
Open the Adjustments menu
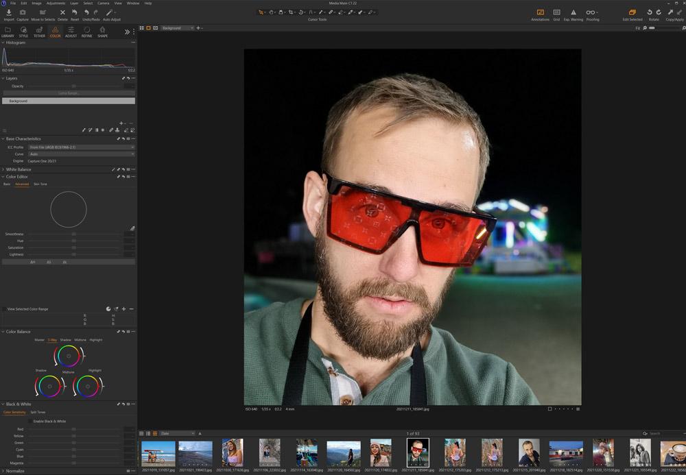pyautogui.click(x=56, y=3)
